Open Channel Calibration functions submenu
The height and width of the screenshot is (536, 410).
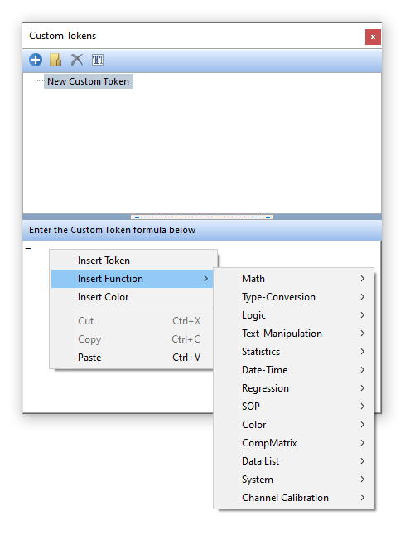click(294, 498)
